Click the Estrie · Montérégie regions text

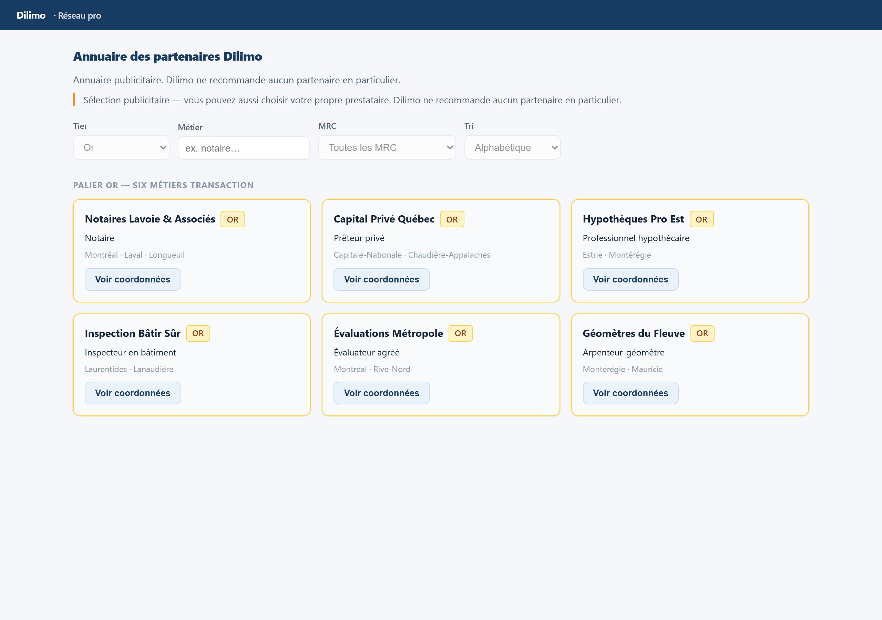coord(617,255)
